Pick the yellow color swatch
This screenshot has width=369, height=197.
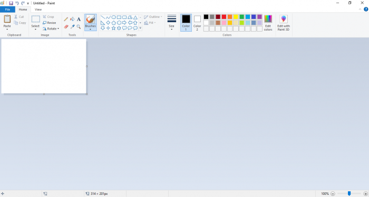[236, 17]
